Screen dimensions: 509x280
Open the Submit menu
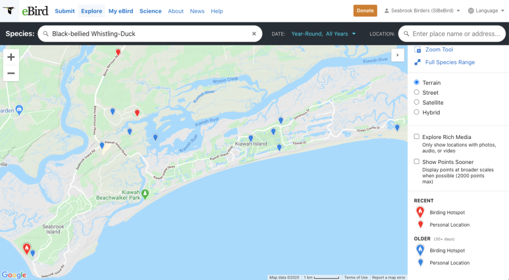pyautogui.click(x=65, y=11)
